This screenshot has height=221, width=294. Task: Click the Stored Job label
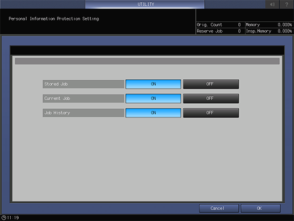(x=84, y=84)
